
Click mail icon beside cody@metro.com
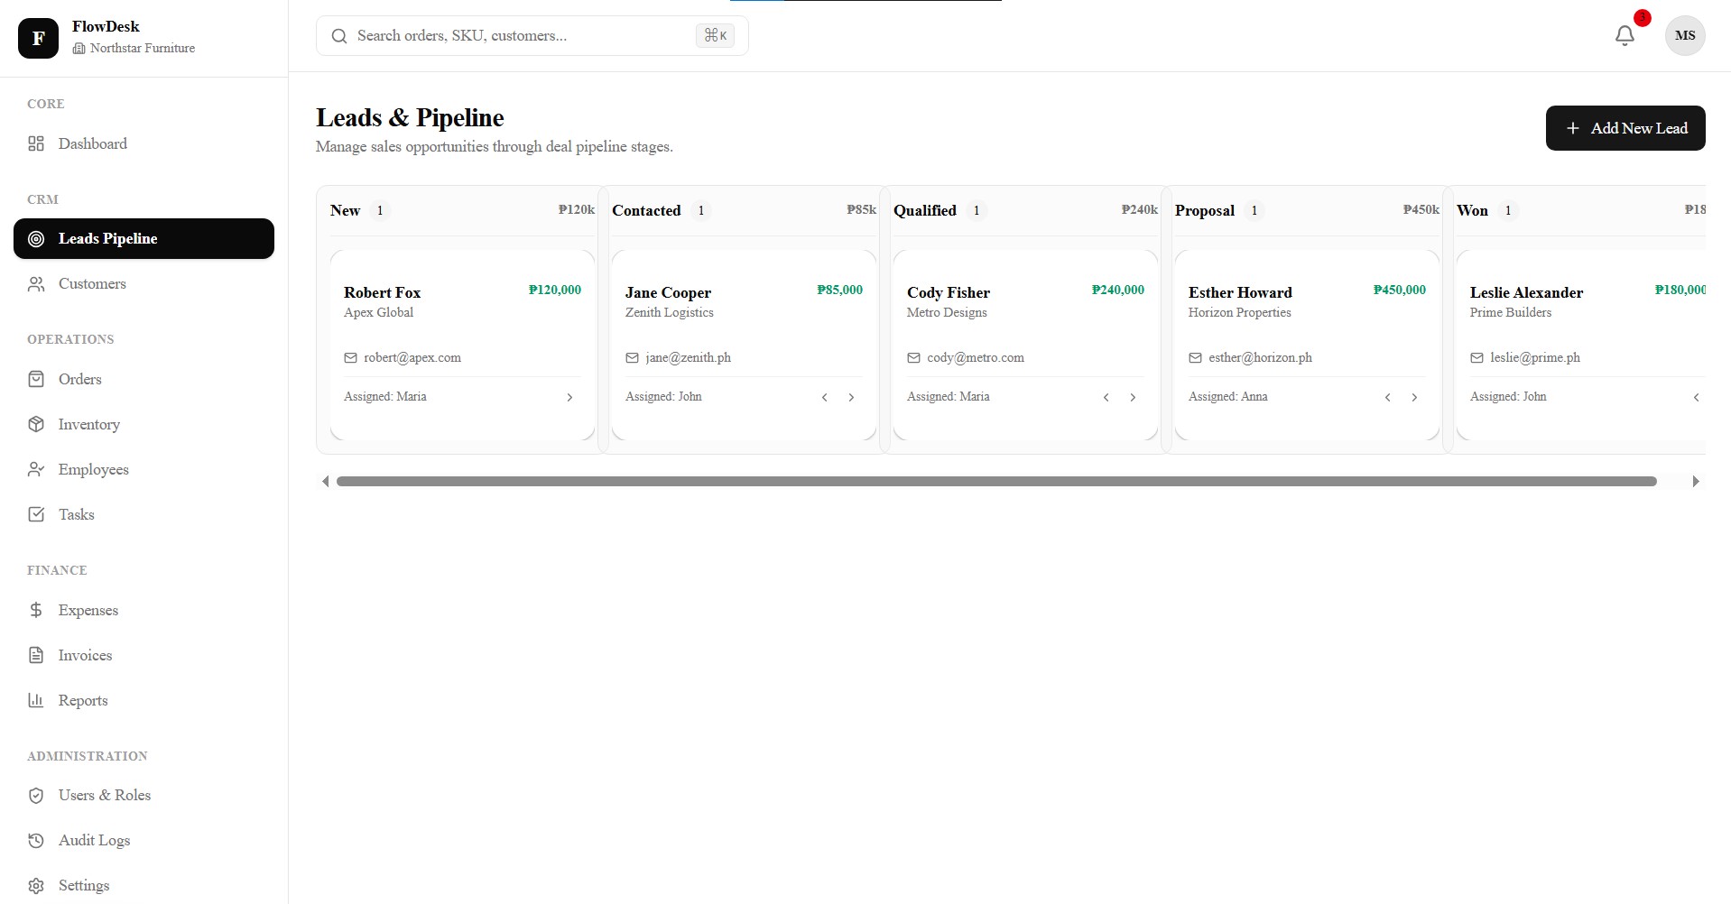coord(913,358)
